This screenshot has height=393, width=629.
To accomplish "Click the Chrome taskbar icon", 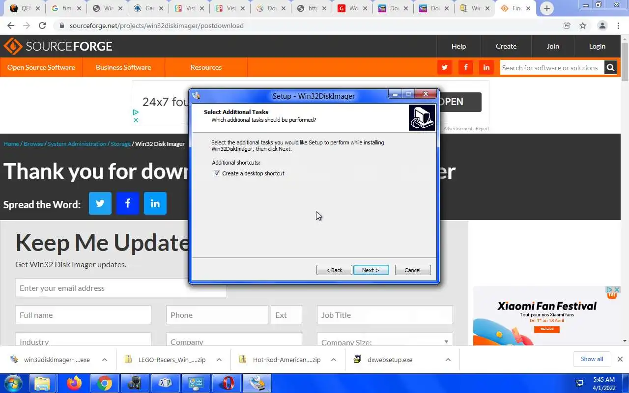I will coord(104,383).
